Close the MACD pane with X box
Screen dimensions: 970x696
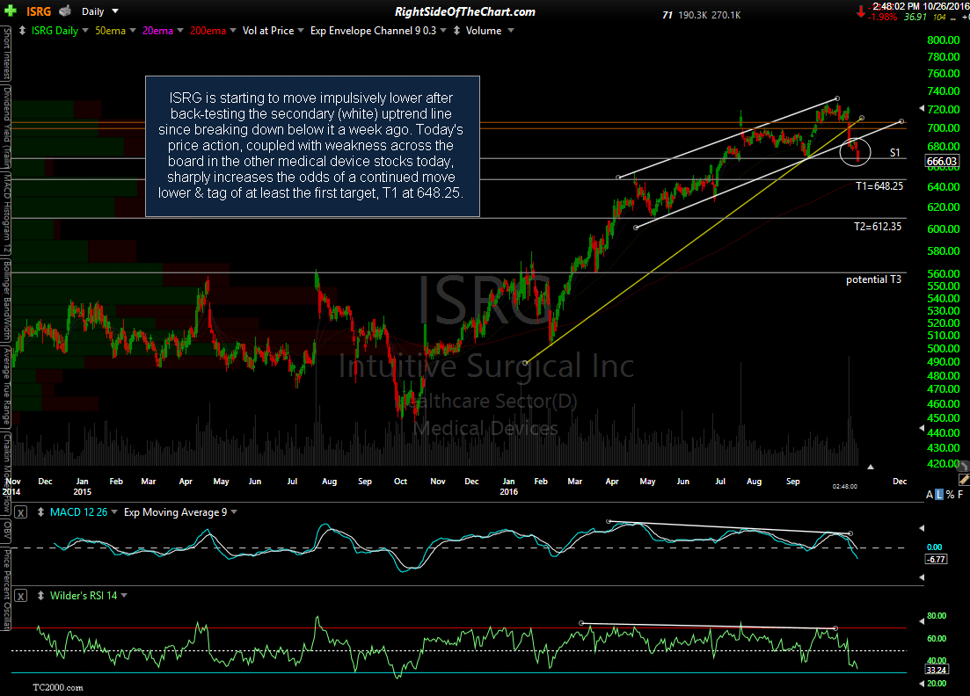point(20,512)
